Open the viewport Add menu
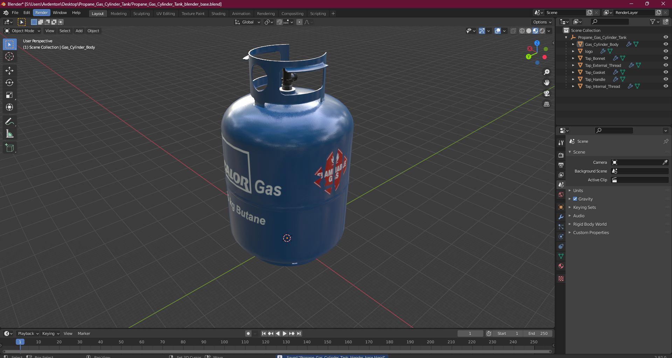The width and height of the screenshot is (672, 358). tap(79, 31)
